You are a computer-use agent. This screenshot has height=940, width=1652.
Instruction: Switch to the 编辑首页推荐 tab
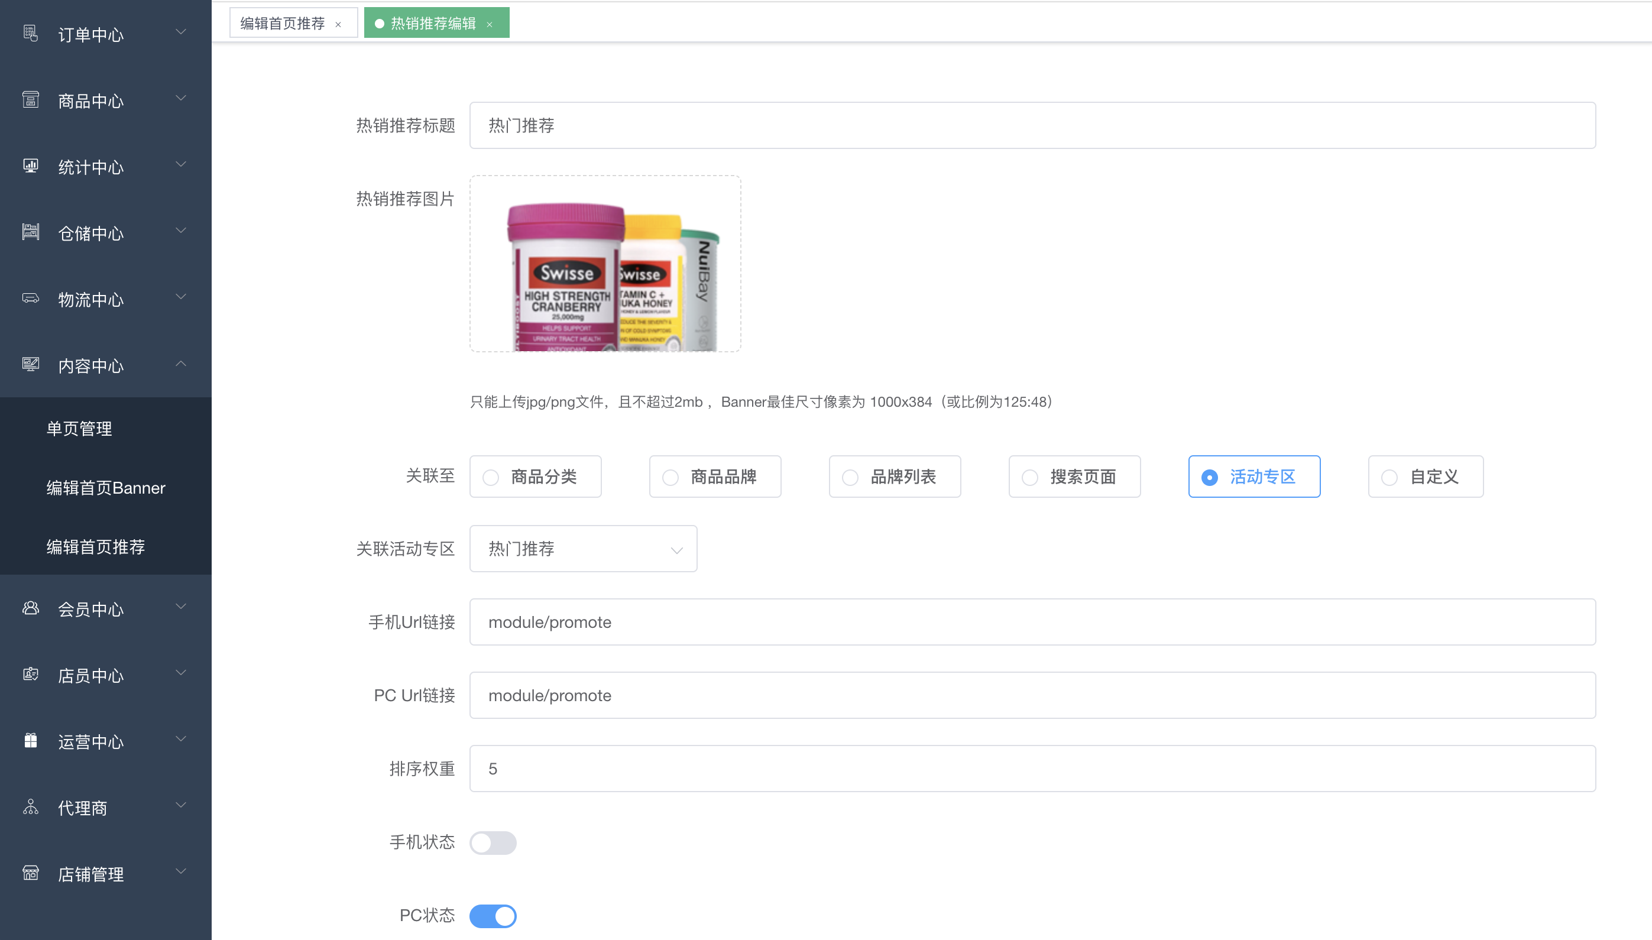[283, 23]
